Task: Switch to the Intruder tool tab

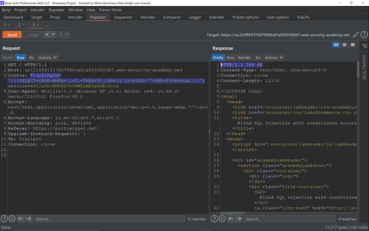Action: click(75, 17)
